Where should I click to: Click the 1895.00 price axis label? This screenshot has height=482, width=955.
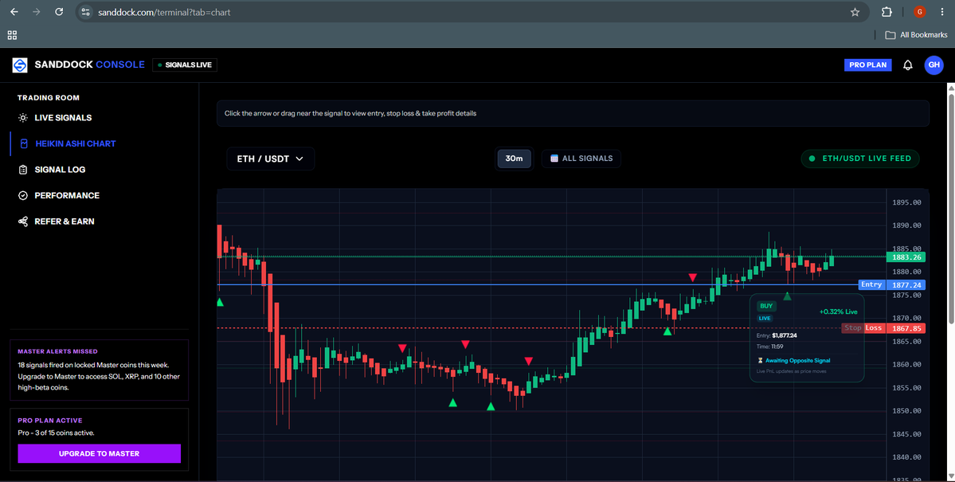point(906,203)
